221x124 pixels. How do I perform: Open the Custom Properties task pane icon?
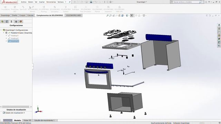coord(219,42)
